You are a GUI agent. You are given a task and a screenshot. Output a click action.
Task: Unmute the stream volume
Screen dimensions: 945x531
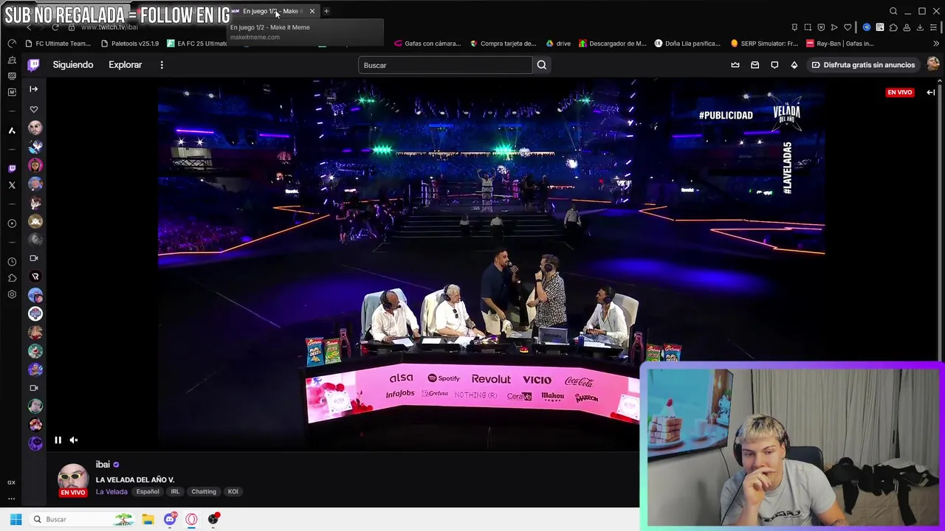pyautogui.click(x=74, y=440)
